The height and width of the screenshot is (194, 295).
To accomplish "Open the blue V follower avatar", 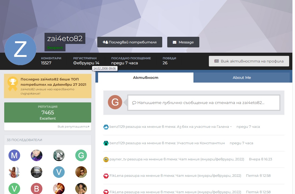I will coord(59,172).
